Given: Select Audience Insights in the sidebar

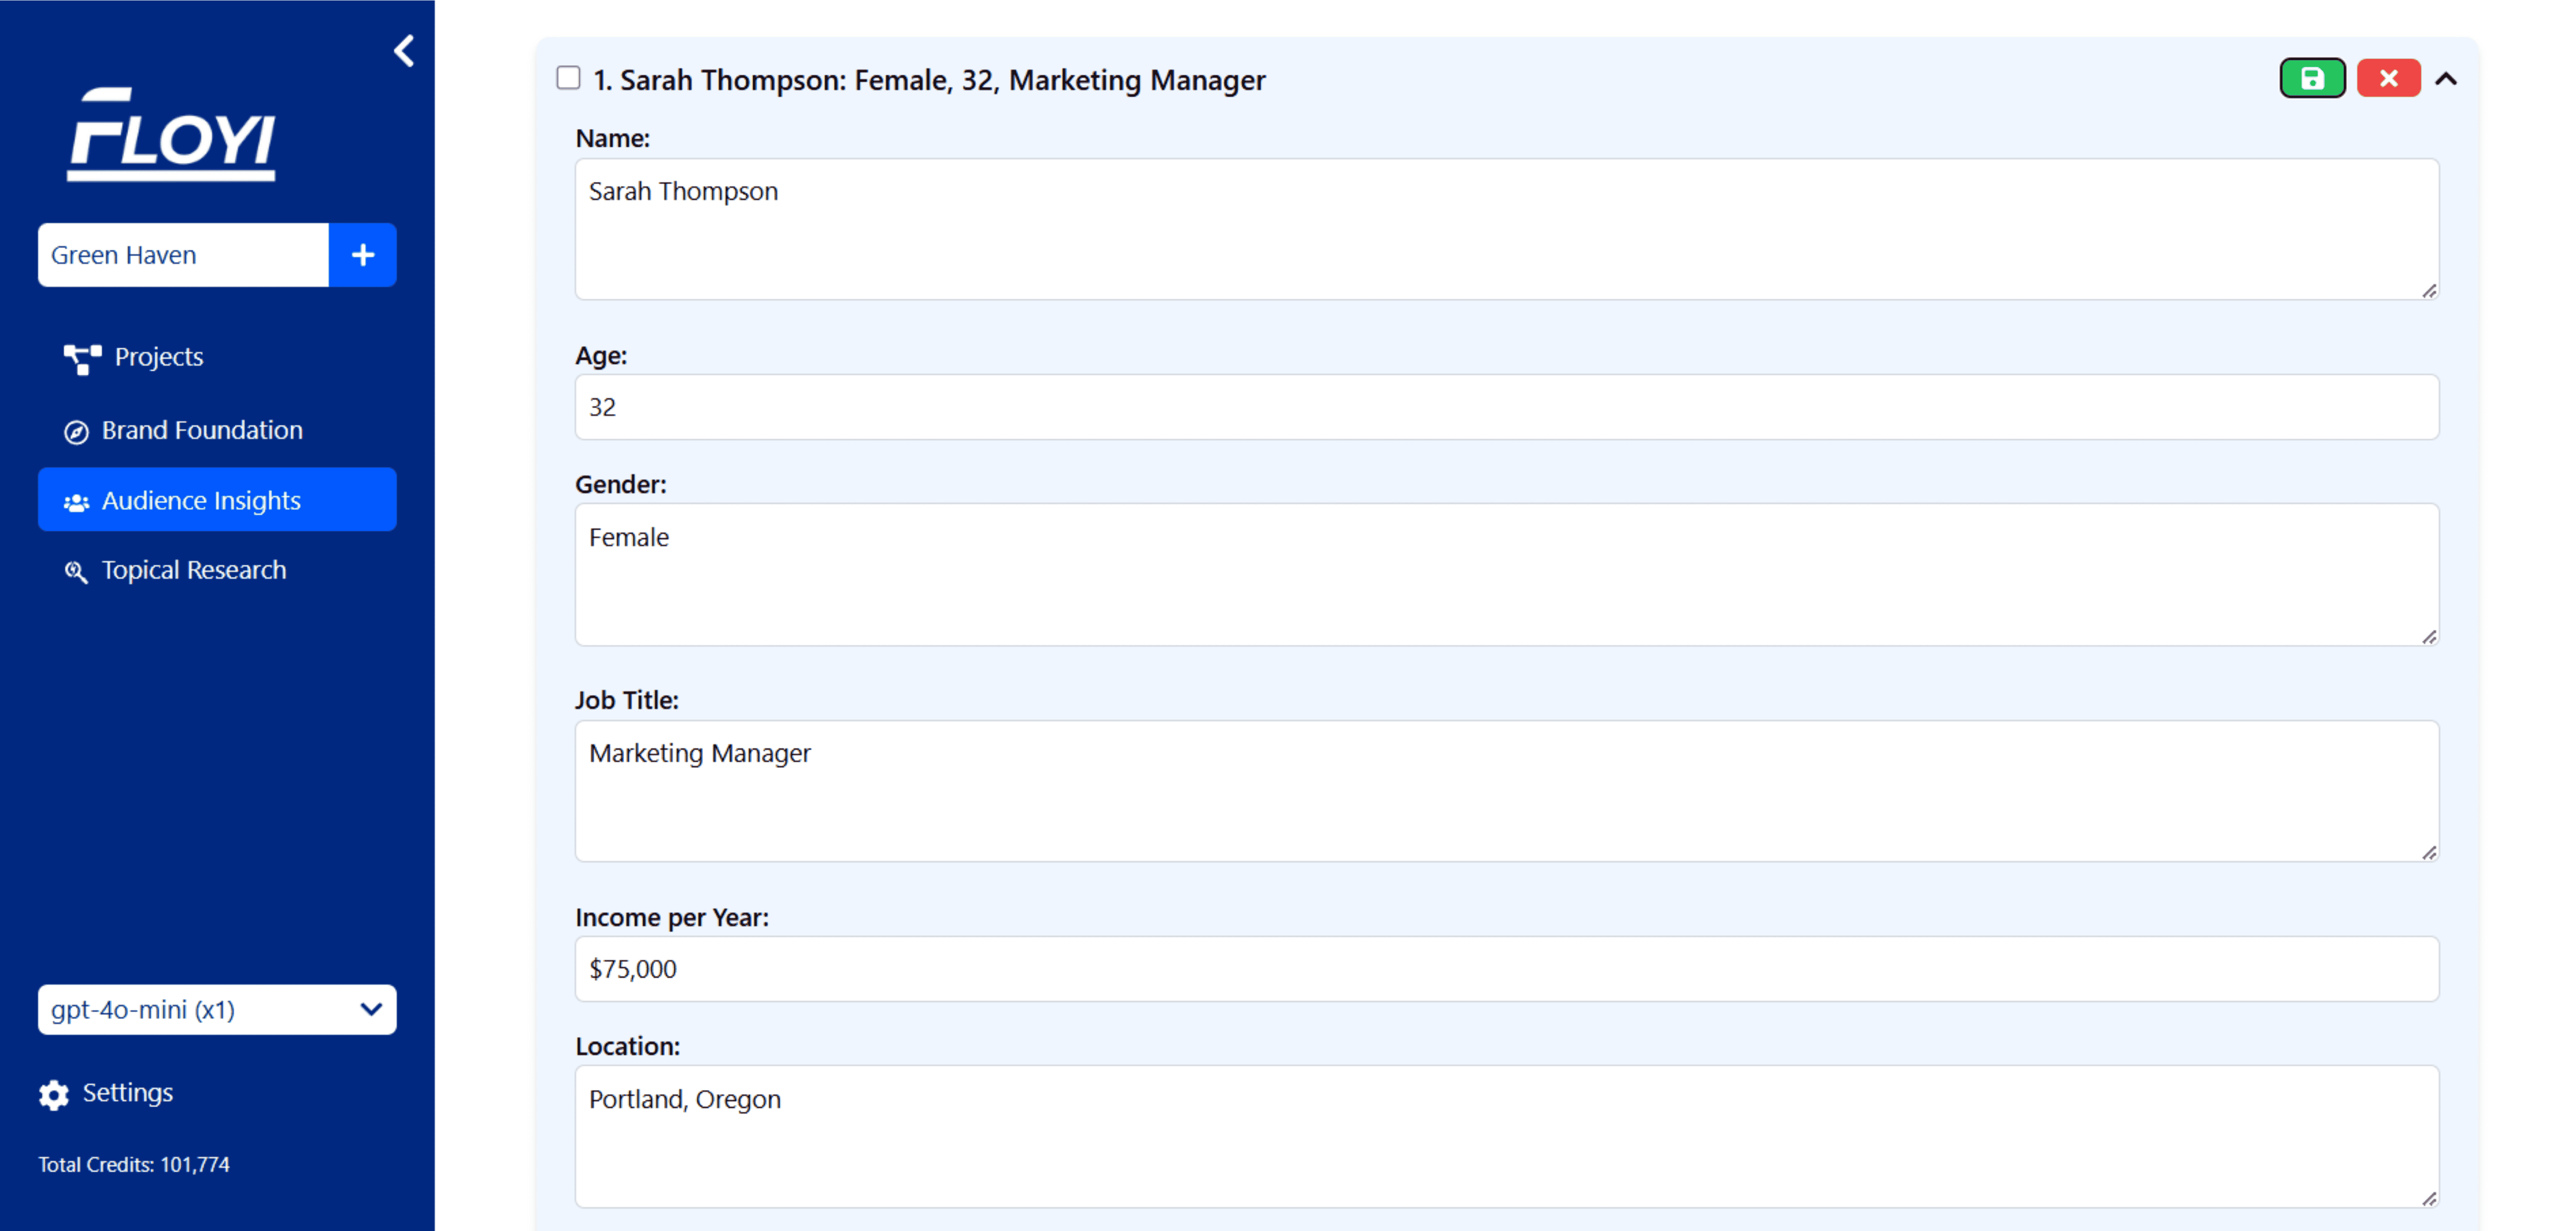Looking at the screenshot, I should 217,500.
